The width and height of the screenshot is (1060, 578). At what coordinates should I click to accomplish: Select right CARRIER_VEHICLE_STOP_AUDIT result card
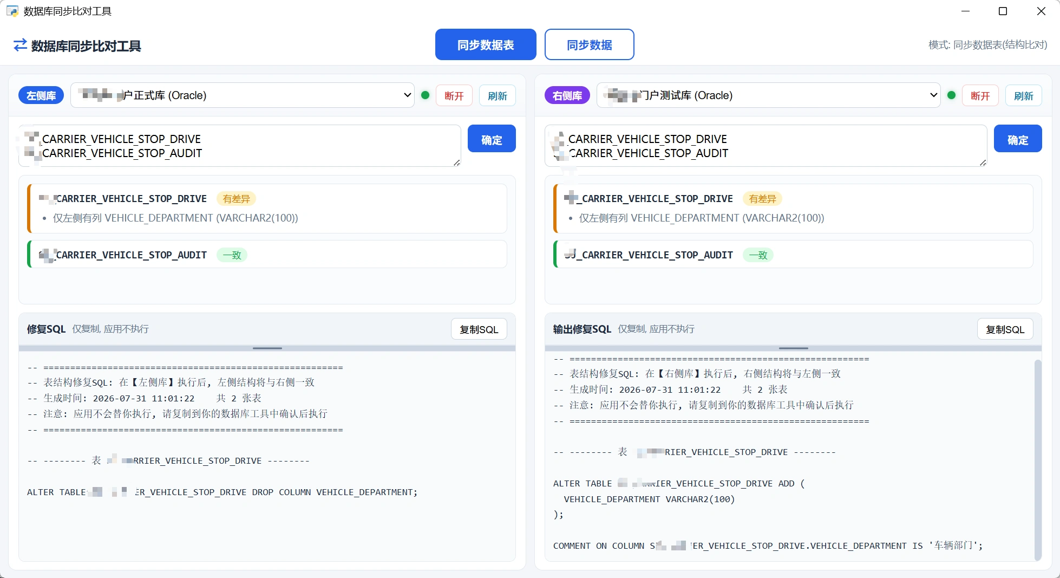(x=794, y=254)
